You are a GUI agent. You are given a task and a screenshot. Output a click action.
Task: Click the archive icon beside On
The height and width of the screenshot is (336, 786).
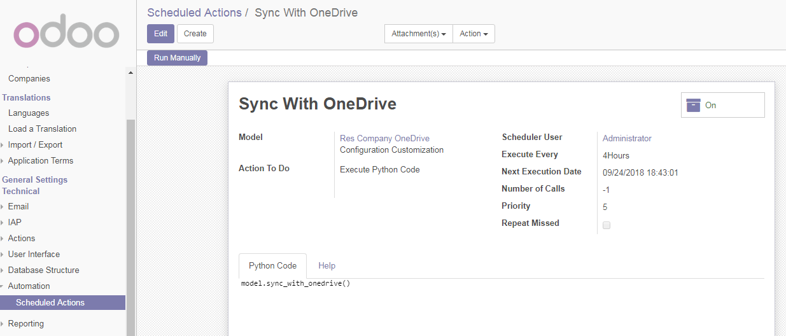point(693,106)
